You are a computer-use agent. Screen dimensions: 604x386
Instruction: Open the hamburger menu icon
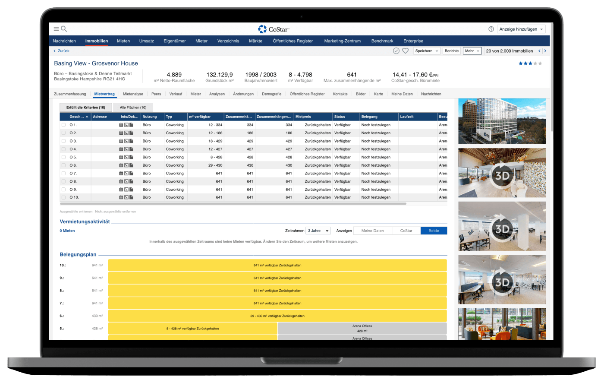point(56,29)
